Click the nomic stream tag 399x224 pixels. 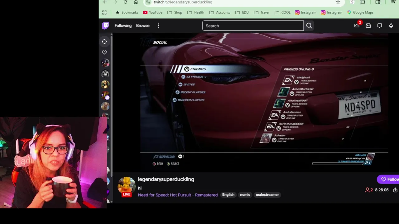click(x=245, y=195)
